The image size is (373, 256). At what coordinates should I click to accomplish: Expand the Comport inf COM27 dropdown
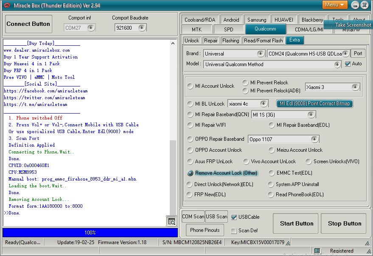click(90, 28)
